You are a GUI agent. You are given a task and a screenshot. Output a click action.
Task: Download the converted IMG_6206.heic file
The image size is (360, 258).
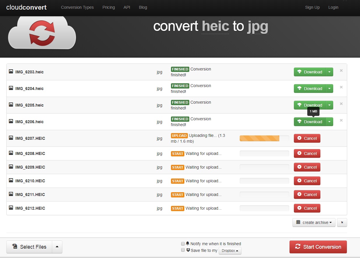(x=310, y=122)
